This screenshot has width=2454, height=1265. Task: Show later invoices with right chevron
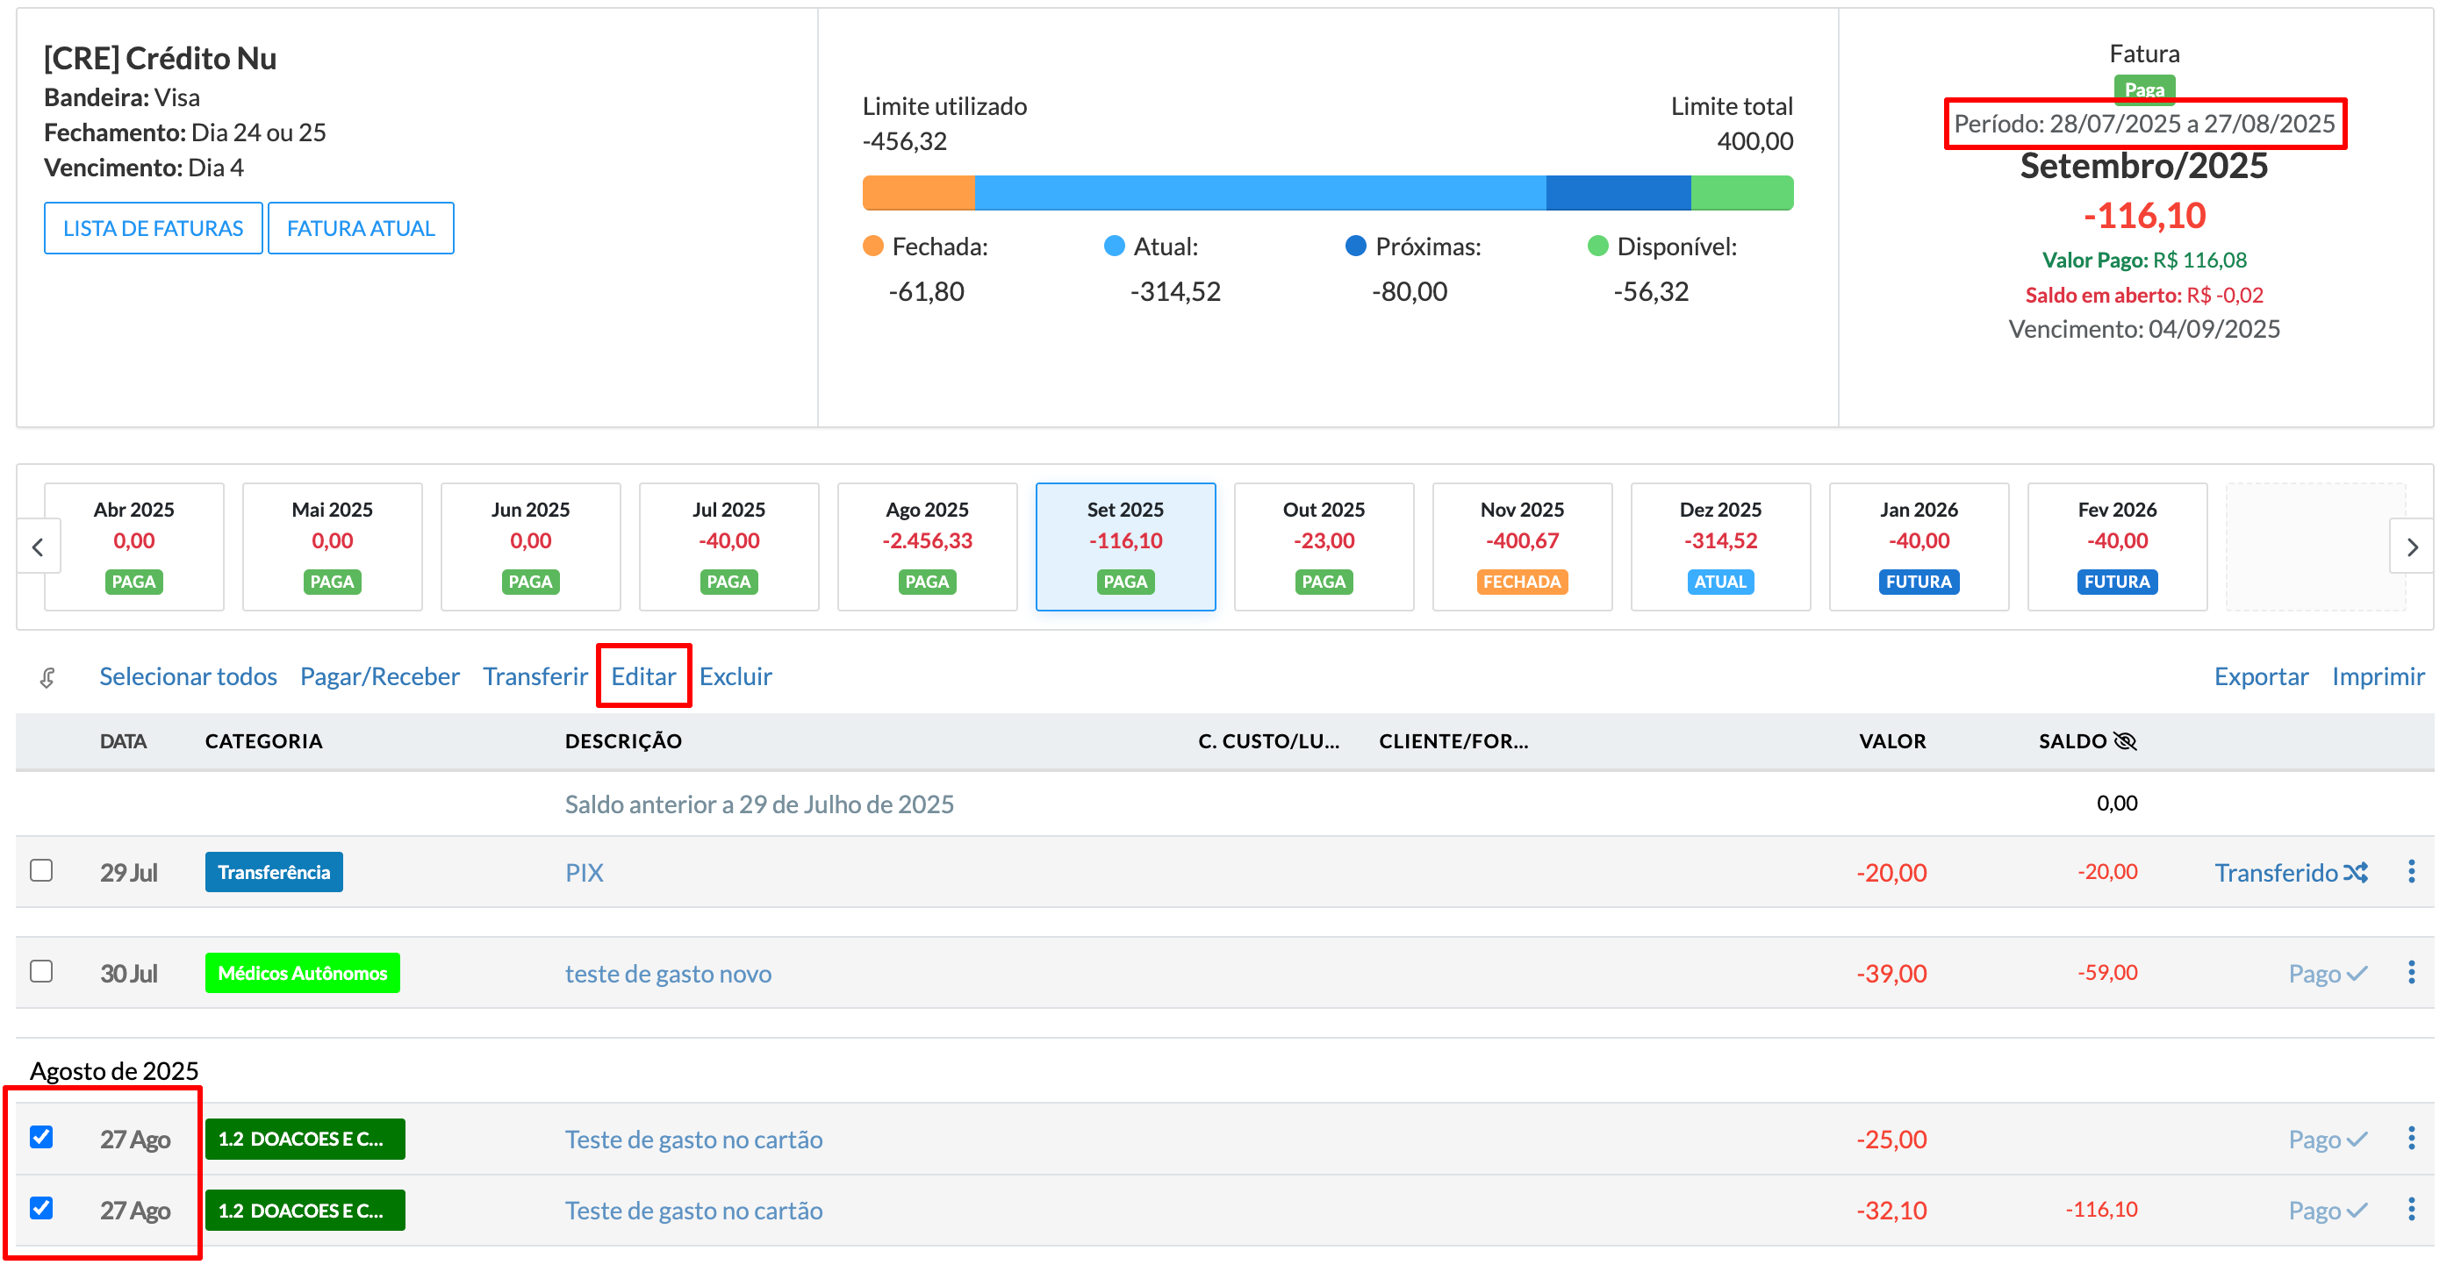pos(2411,547)
